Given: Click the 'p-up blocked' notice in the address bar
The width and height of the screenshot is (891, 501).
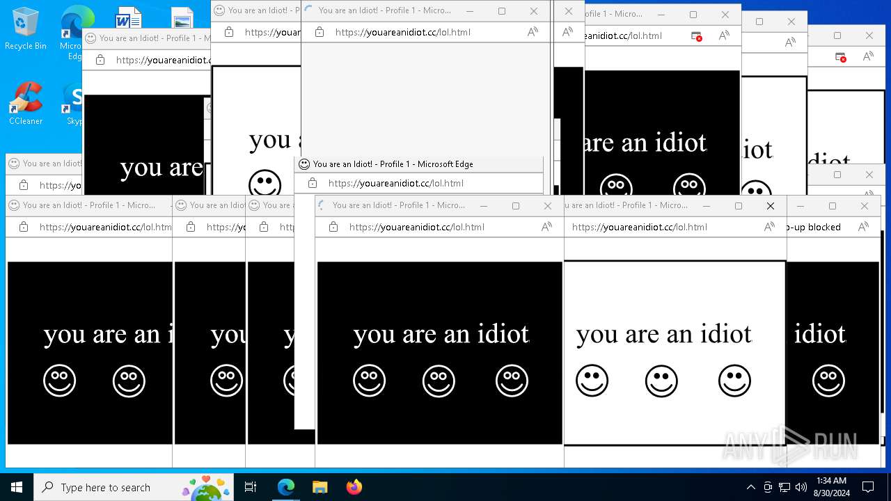Looking at the screenshot, I should [x=813, y=227].
